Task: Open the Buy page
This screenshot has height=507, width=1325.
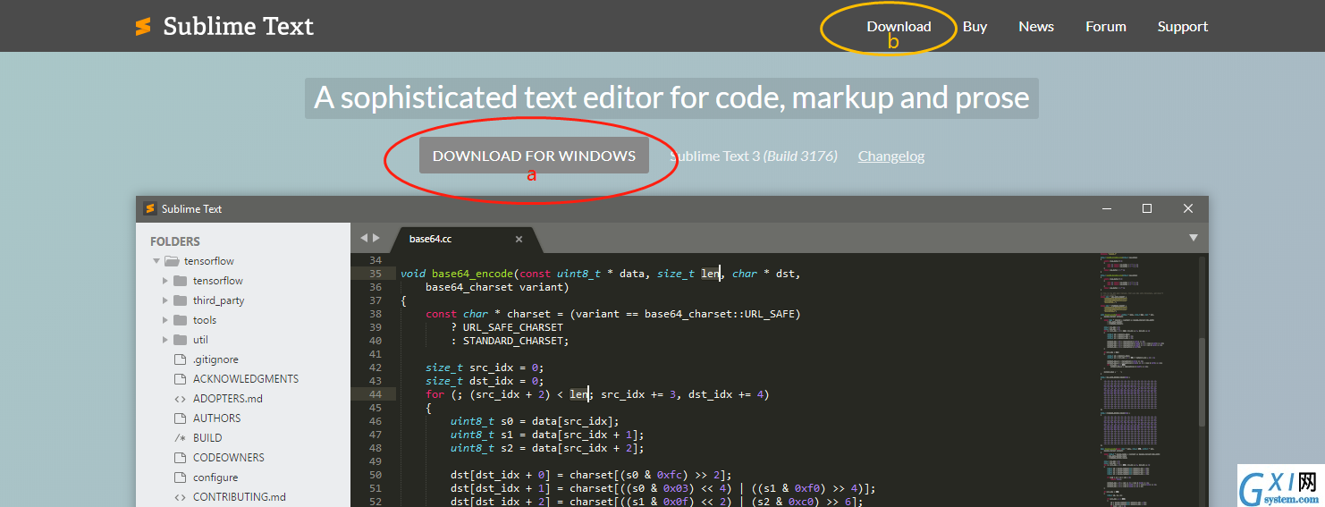Action: 975,27
